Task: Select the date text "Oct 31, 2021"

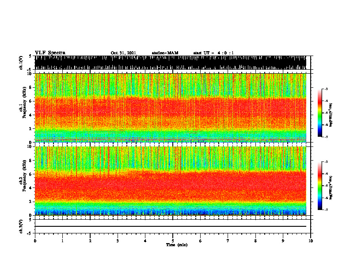Action: click(123, 53)
